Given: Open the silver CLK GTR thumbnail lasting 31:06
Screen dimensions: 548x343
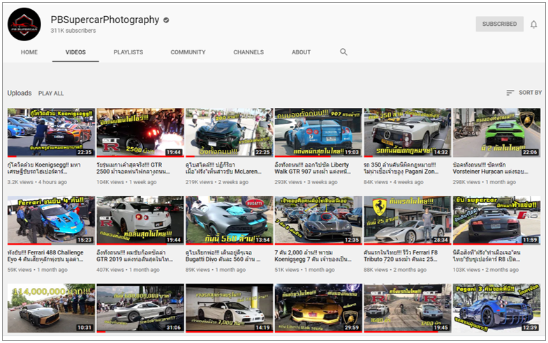Looking at the screenshot, I should coord(140,308).
